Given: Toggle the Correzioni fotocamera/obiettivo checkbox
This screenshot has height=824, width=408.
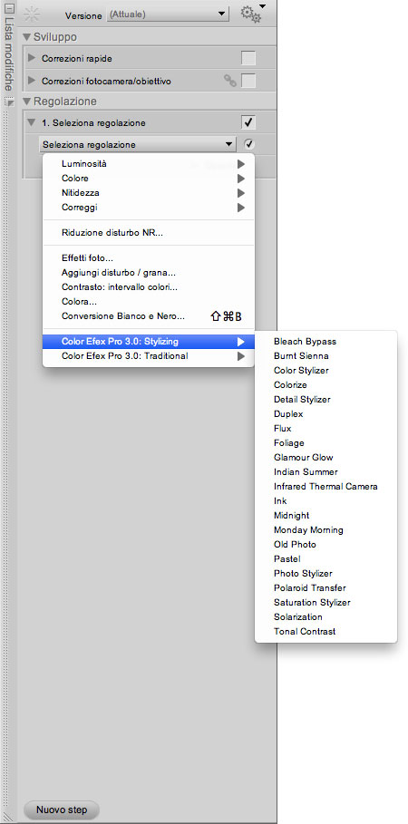Looking at the screenshot, I should (x=248, y=81).
